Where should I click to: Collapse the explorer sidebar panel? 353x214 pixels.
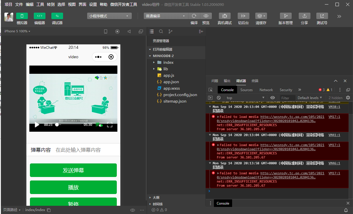coord(201,31)
